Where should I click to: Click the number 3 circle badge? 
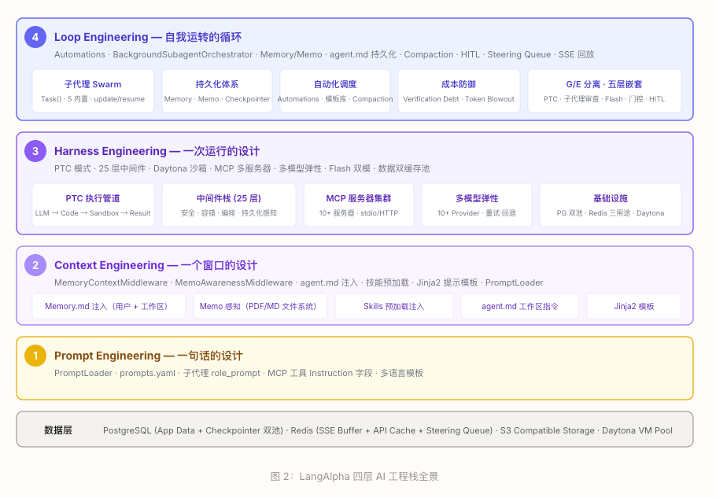click(x=35, y=151)
